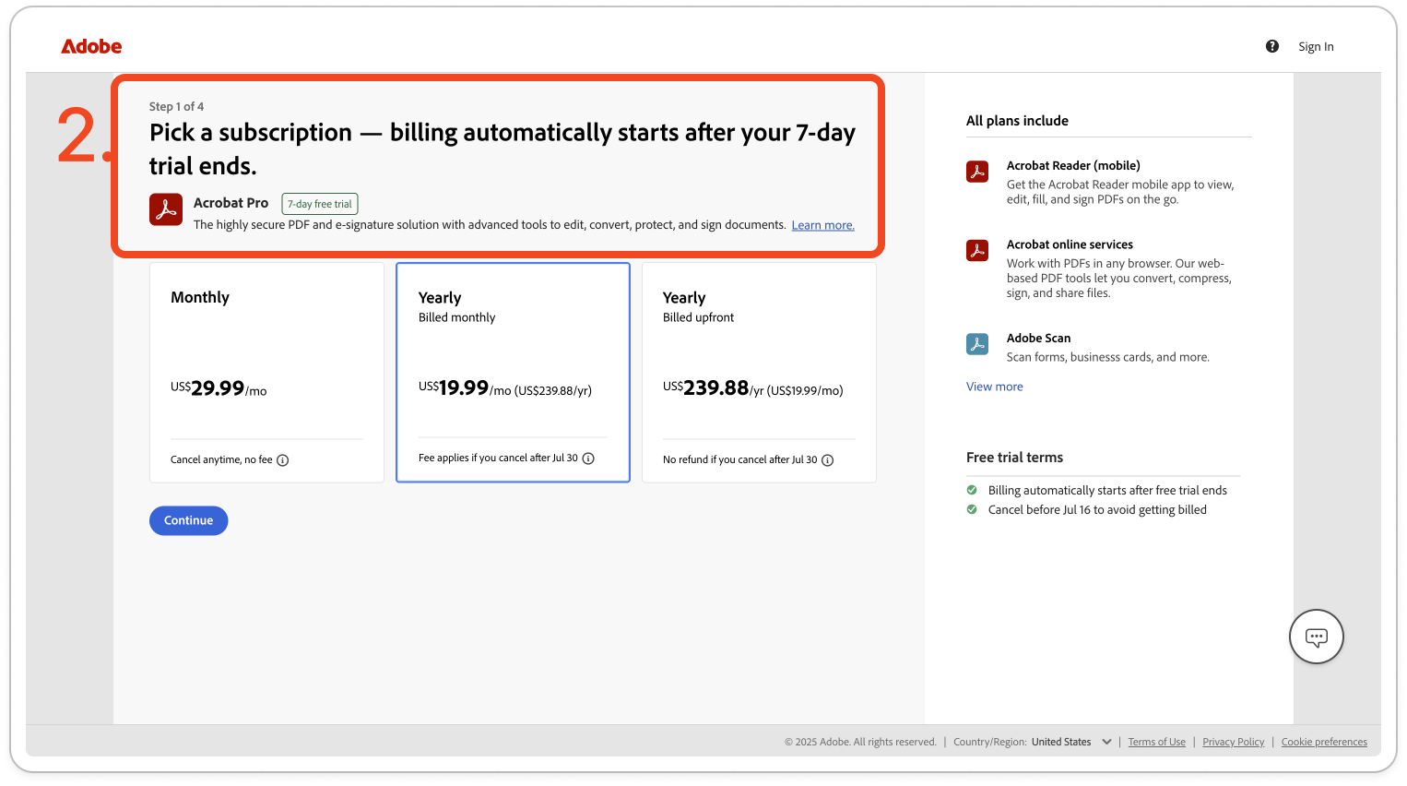Screen dimensions: 1407x786
Task: Click the Acrobat Pro product icon
Action: (x=166, y=209)
